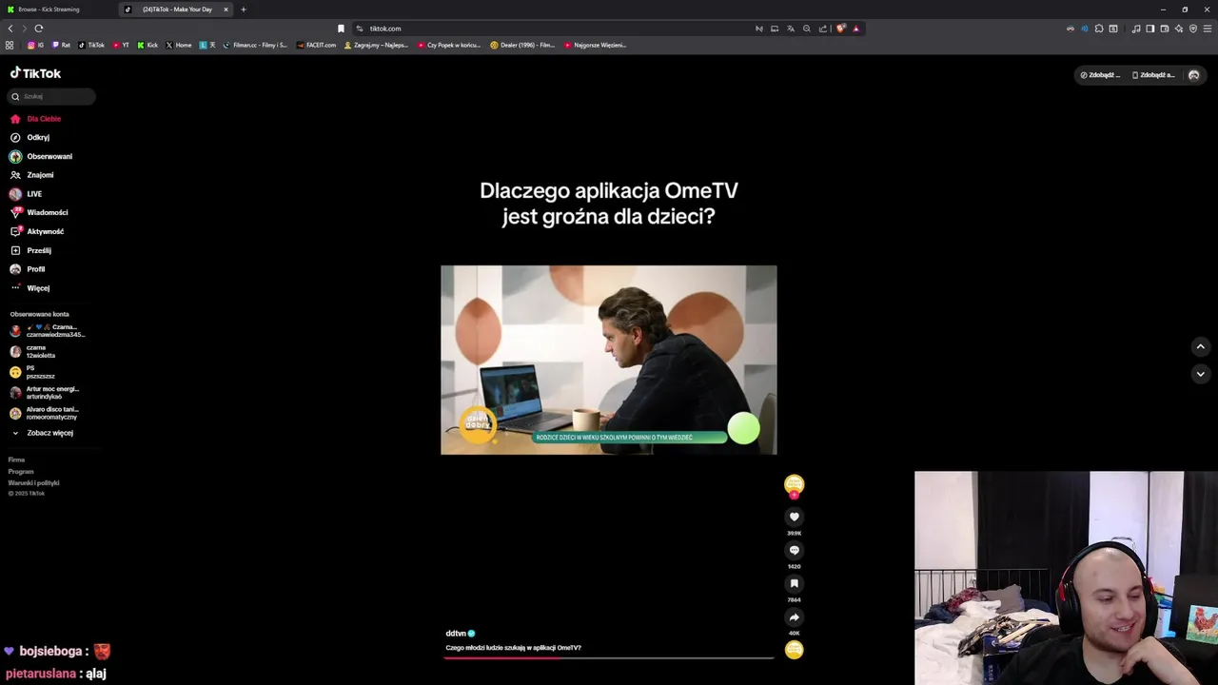Go to previous video with up arrow
Image resolution: width=1218 pixels, height=685 pixels.
click(1200, 347)
